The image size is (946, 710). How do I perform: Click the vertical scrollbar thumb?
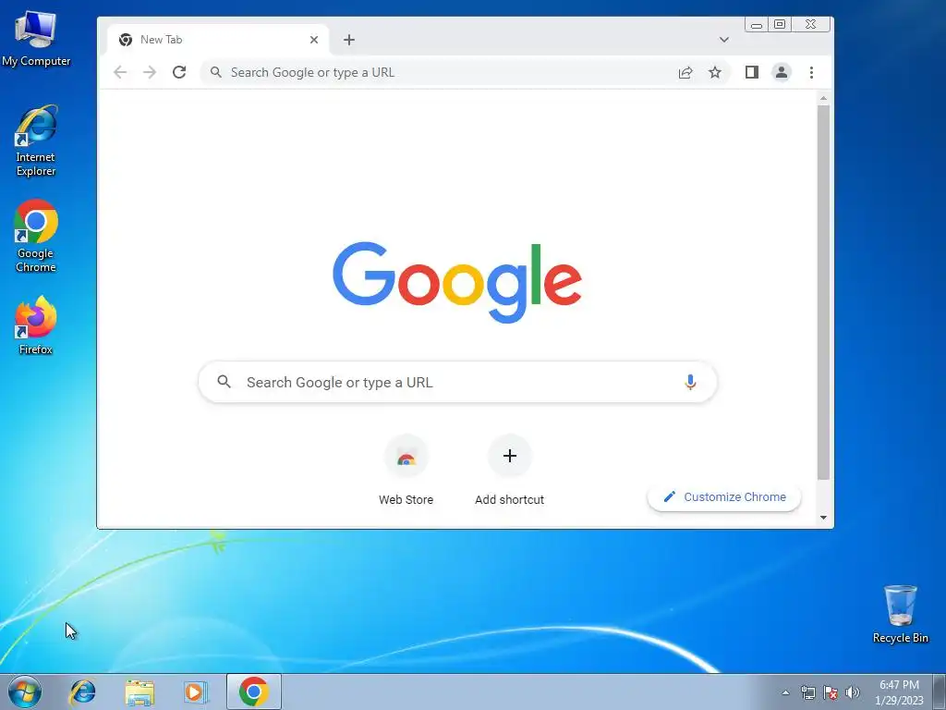pyautogui.click(x=823, y=293)
